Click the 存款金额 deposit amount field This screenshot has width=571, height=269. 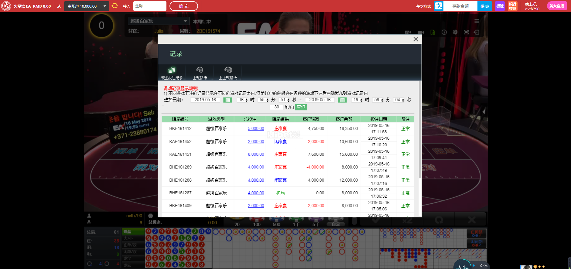[x=460, y=6]
